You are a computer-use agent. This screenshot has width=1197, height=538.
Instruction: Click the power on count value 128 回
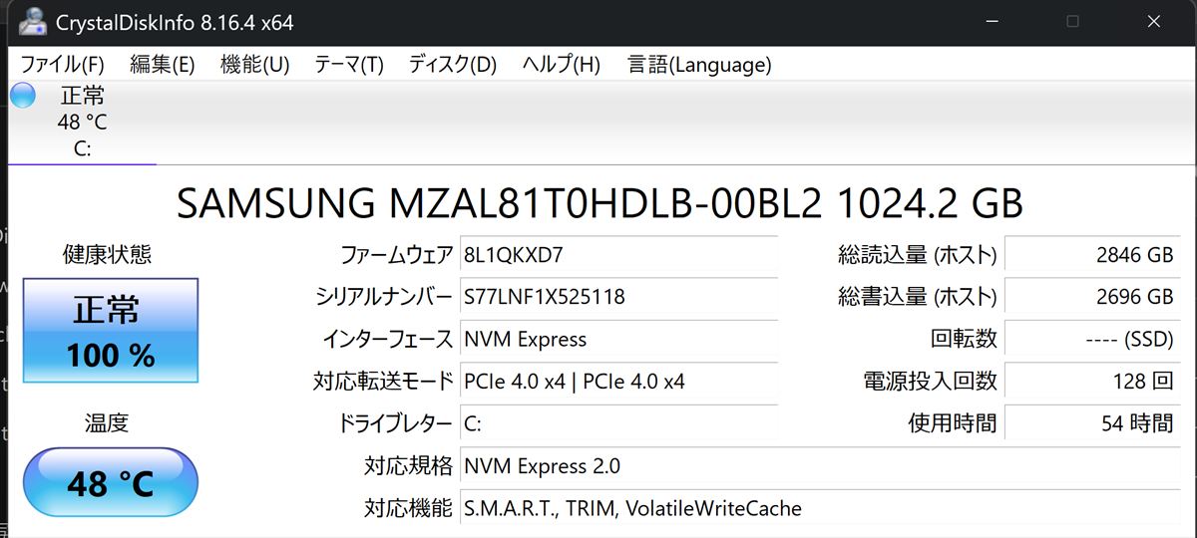pos(1093,382)
